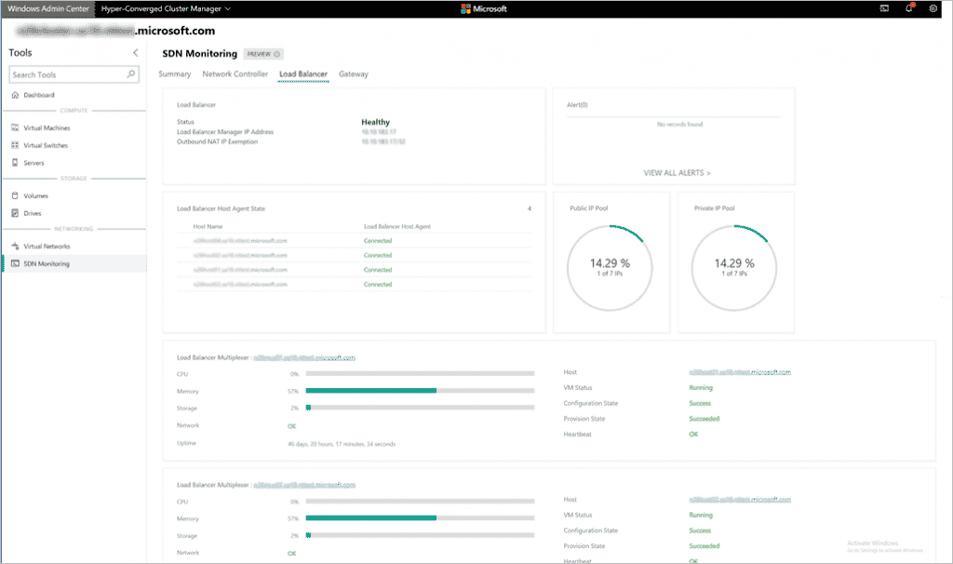Click the Host Name column header

click(208, 227)
